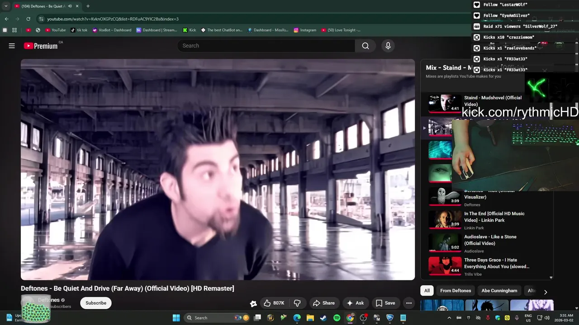Click the YouTube Premium logo

[x=41, y=46]
